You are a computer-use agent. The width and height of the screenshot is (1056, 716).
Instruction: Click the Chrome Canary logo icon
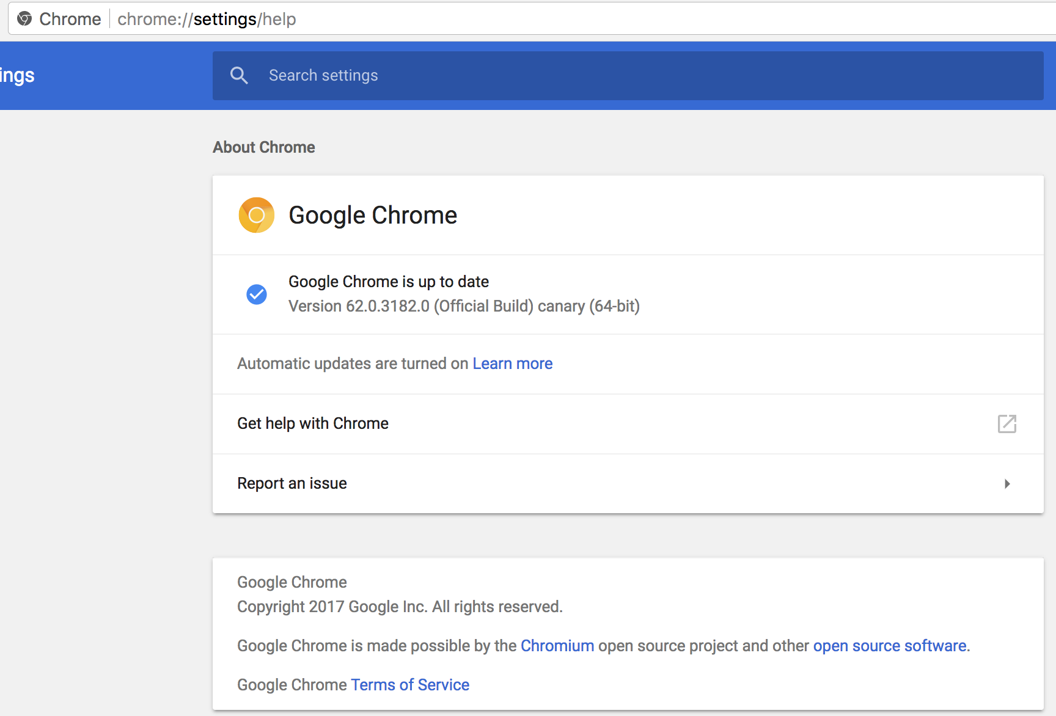pos(257,215)
